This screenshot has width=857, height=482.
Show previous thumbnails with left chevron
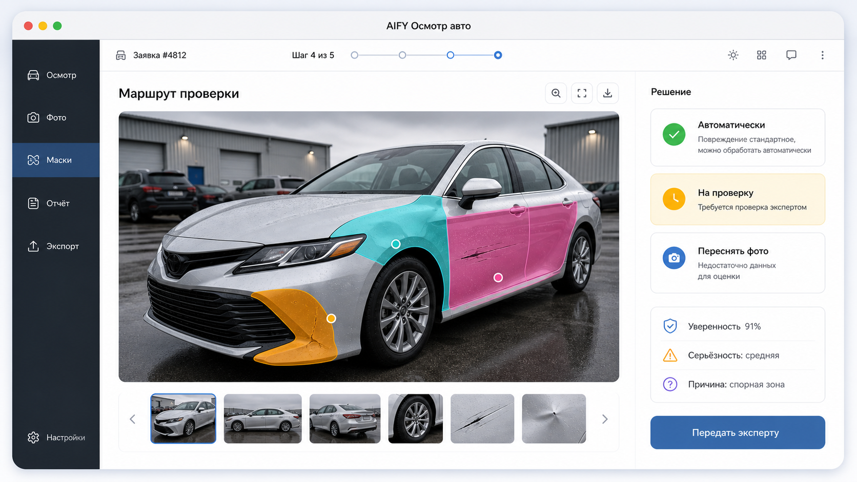(133, 419)
